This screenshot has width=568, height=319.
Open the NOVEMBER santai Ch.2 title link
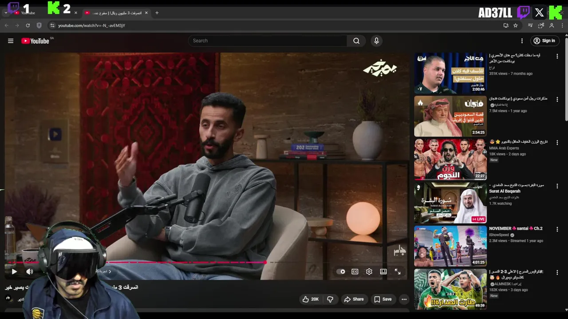[x=516, y=229]
